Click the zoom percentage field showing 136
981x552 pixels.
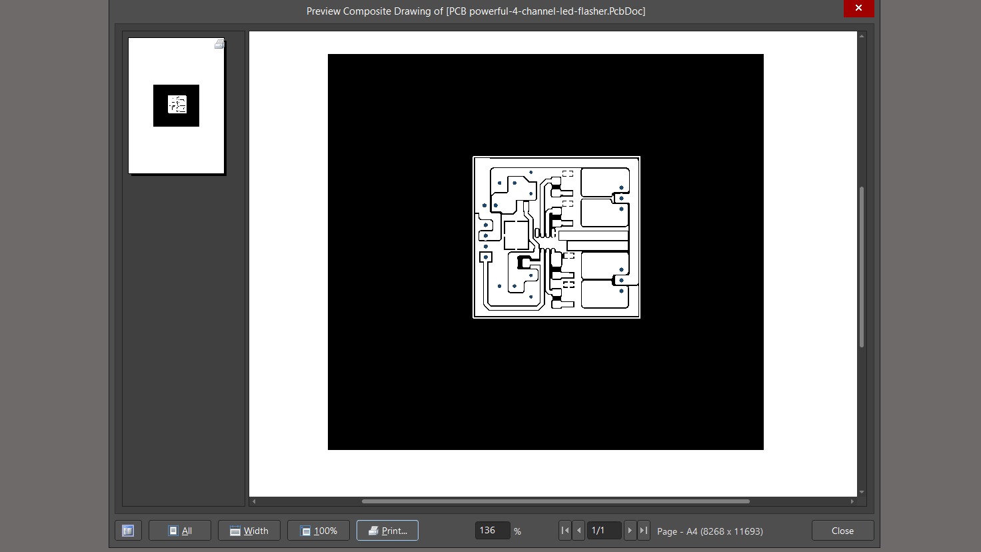[492, 531]
